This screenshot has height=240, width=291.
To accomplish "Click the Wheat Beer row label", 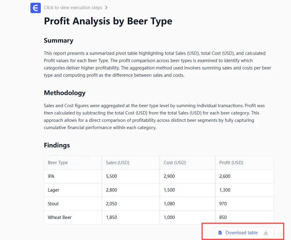I will 60,217.
